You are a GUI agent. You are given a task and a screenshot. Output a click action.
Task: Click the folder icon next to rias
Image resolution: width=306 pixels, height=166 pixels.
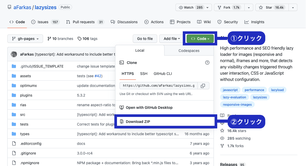[x=14, y=105]
